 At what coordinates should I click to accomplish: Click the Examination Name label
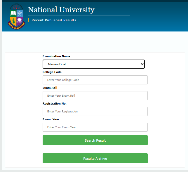[56, 56]
